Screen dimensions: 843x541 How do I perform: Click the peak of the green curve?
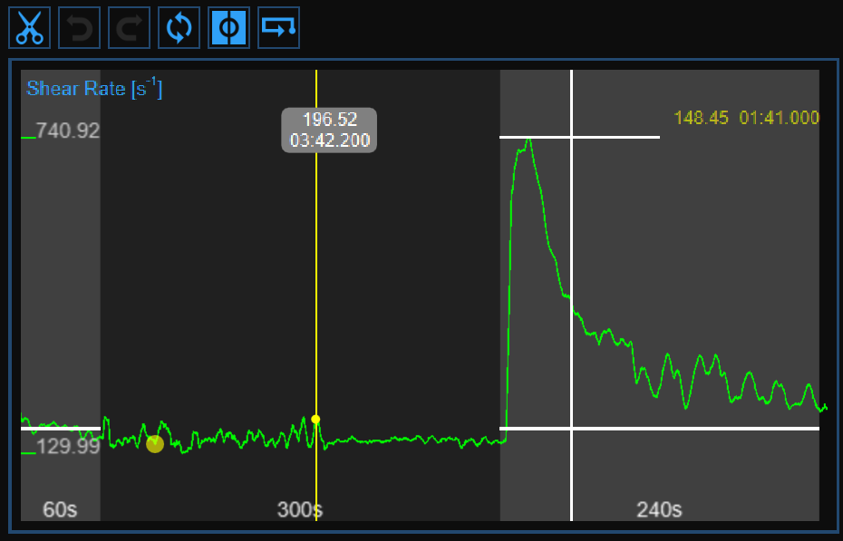(527, 141)
